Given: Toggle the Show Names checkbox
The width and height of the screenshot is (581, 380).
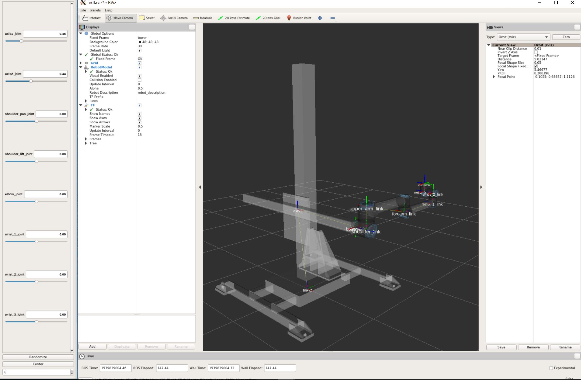Looking at the screenshot, I should tap(140, 114).
